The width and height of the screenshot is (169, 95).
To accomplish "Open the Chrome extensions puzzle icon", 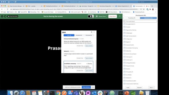I will pos(150,9).
